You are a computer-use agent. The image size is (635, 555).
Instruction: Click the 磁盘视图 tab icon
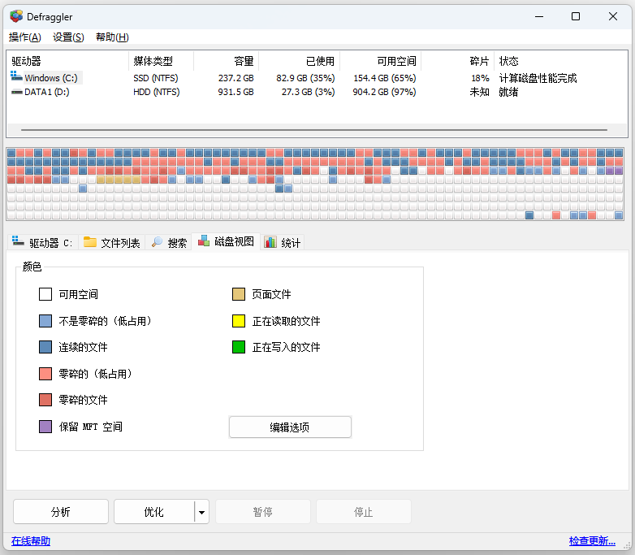coord(204,241)
